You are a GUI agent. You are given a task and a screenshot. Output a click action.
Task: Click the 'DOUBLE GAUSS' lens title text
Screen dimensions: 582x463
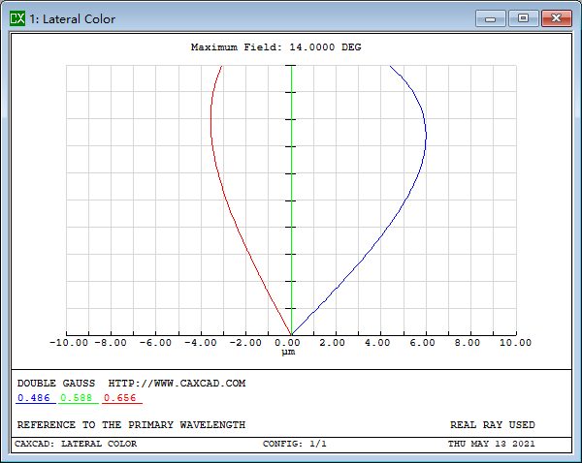(56, 384)
